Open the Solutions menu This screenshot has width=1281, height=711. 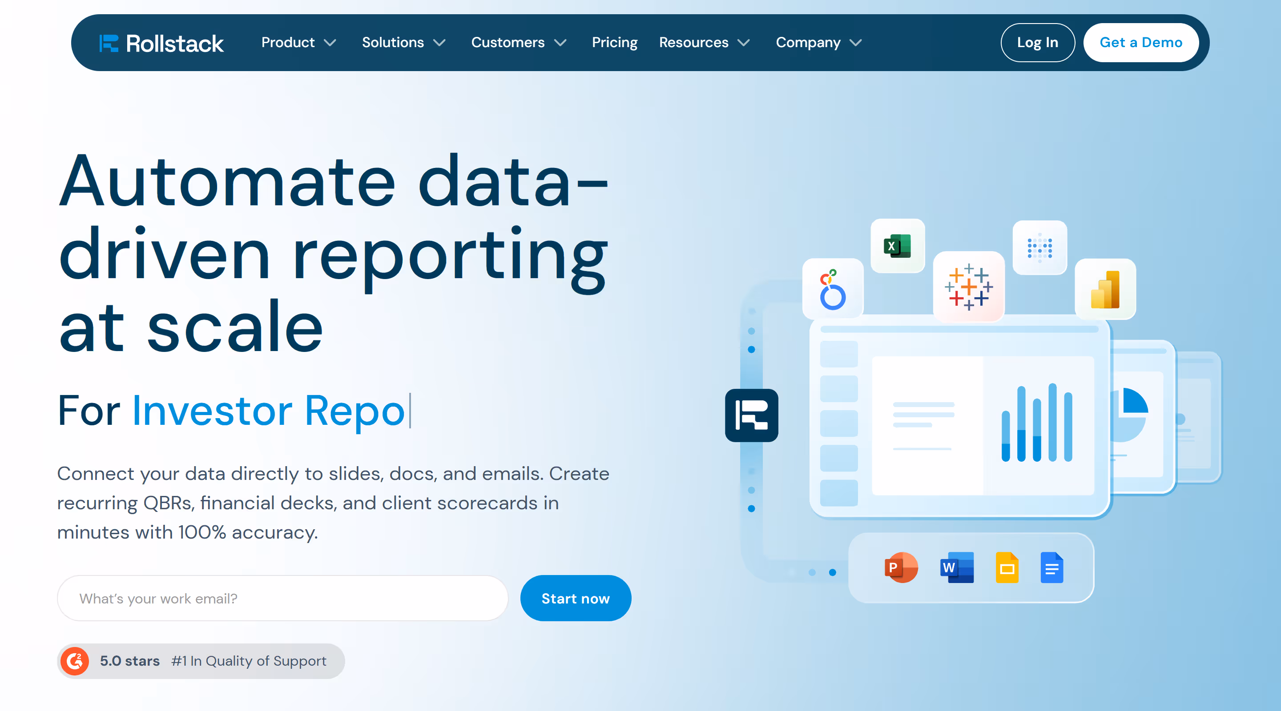tap(393, 43)
